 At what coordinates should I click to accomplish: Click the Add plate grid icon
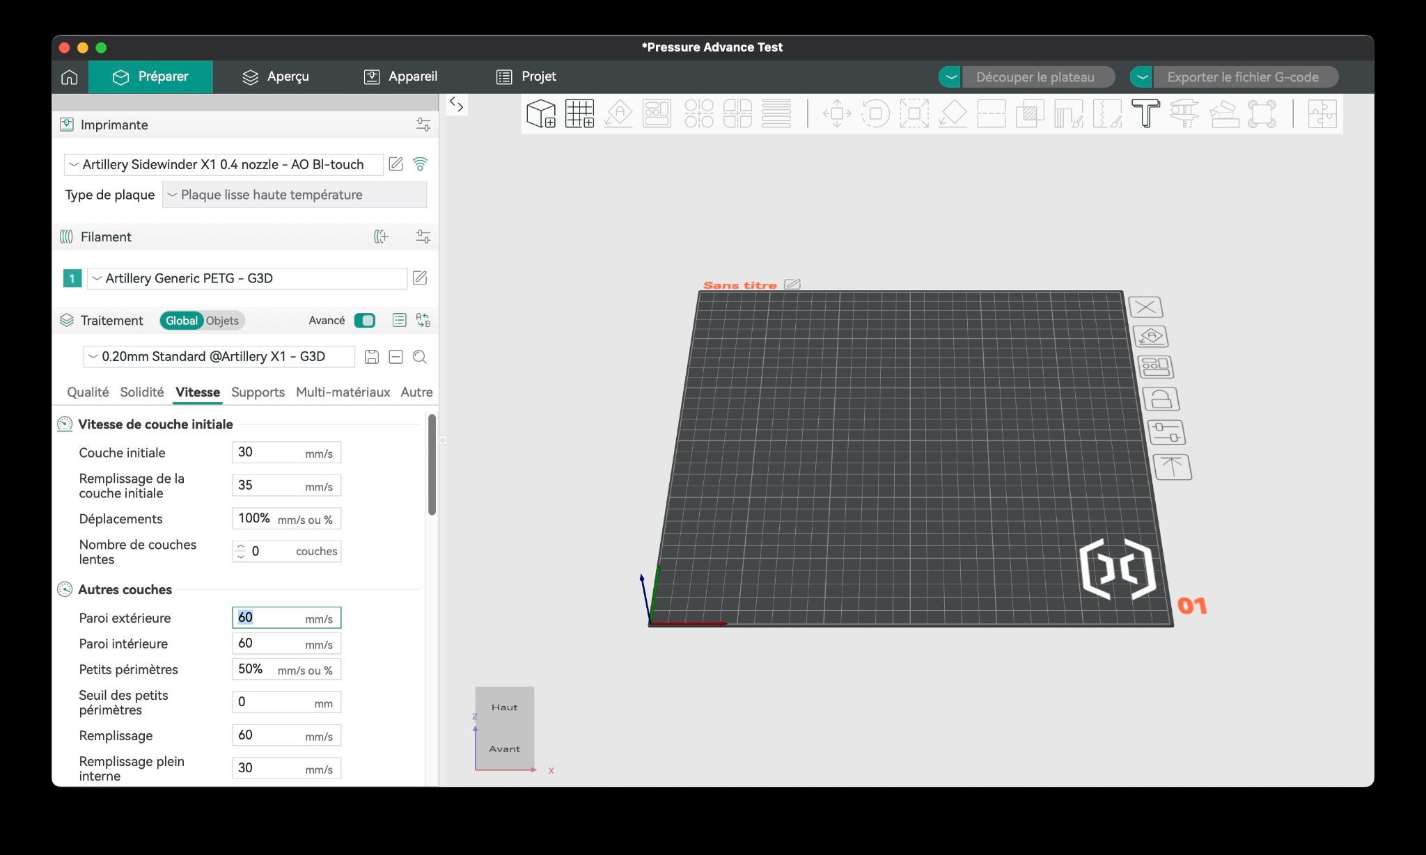tap(579, 113)
